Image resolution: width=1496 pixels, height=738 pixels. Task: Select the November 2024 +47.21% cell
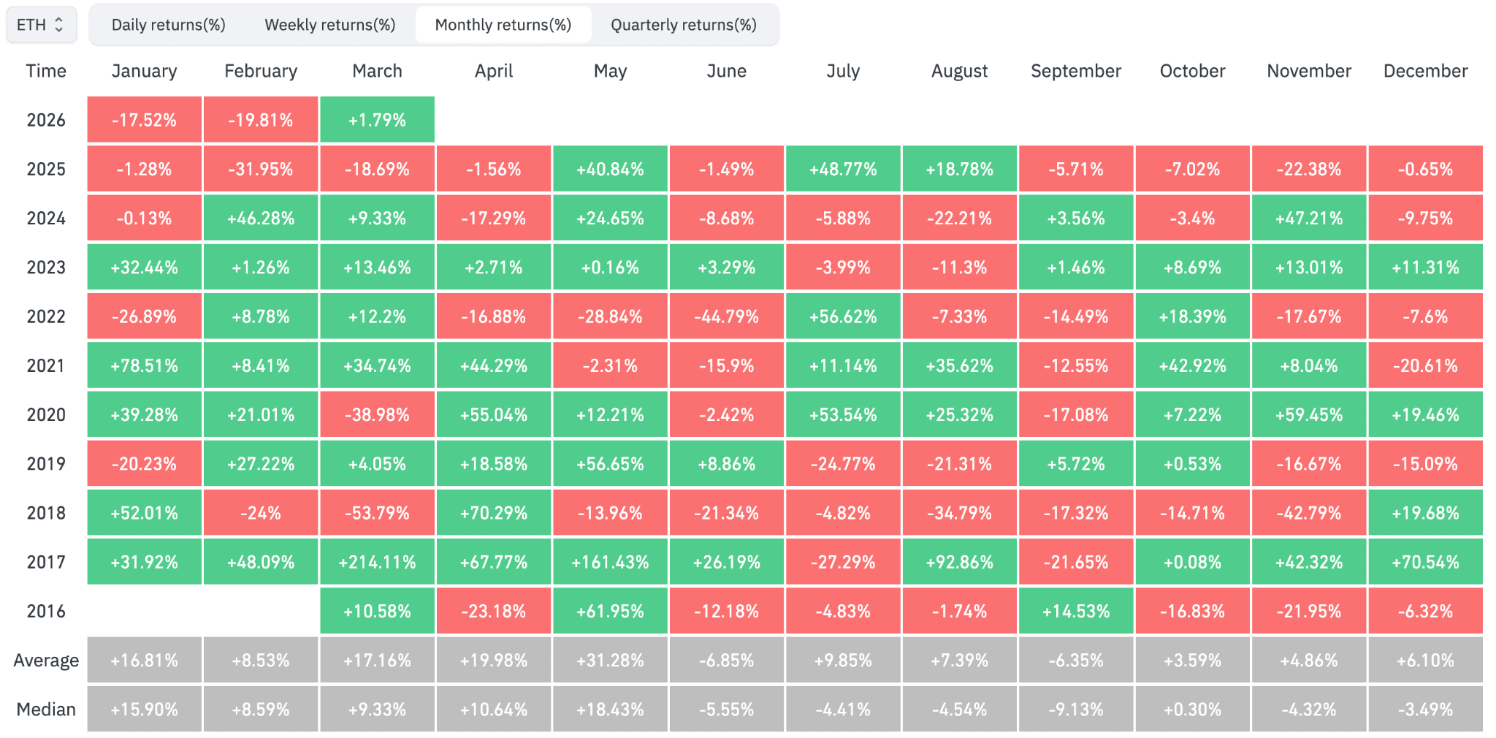point(1308,218)
